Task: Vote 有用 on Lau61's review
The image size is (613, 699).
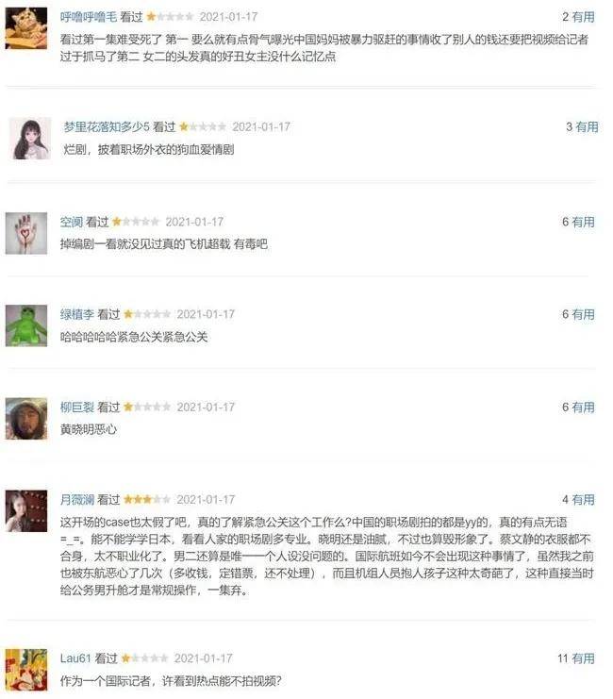Action: 584,658
